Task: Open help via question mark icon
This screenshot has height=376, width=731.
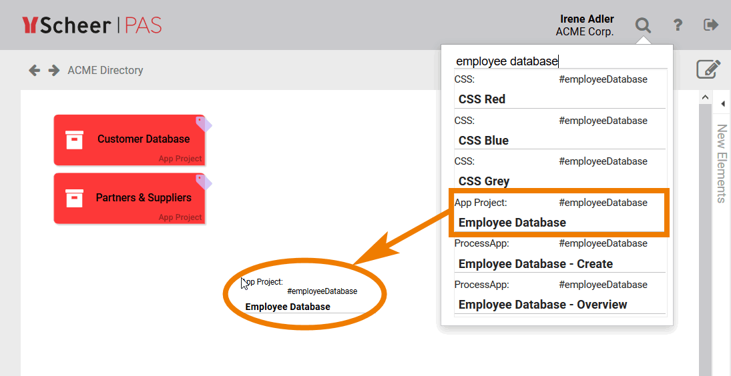Action: pos(678,25)
